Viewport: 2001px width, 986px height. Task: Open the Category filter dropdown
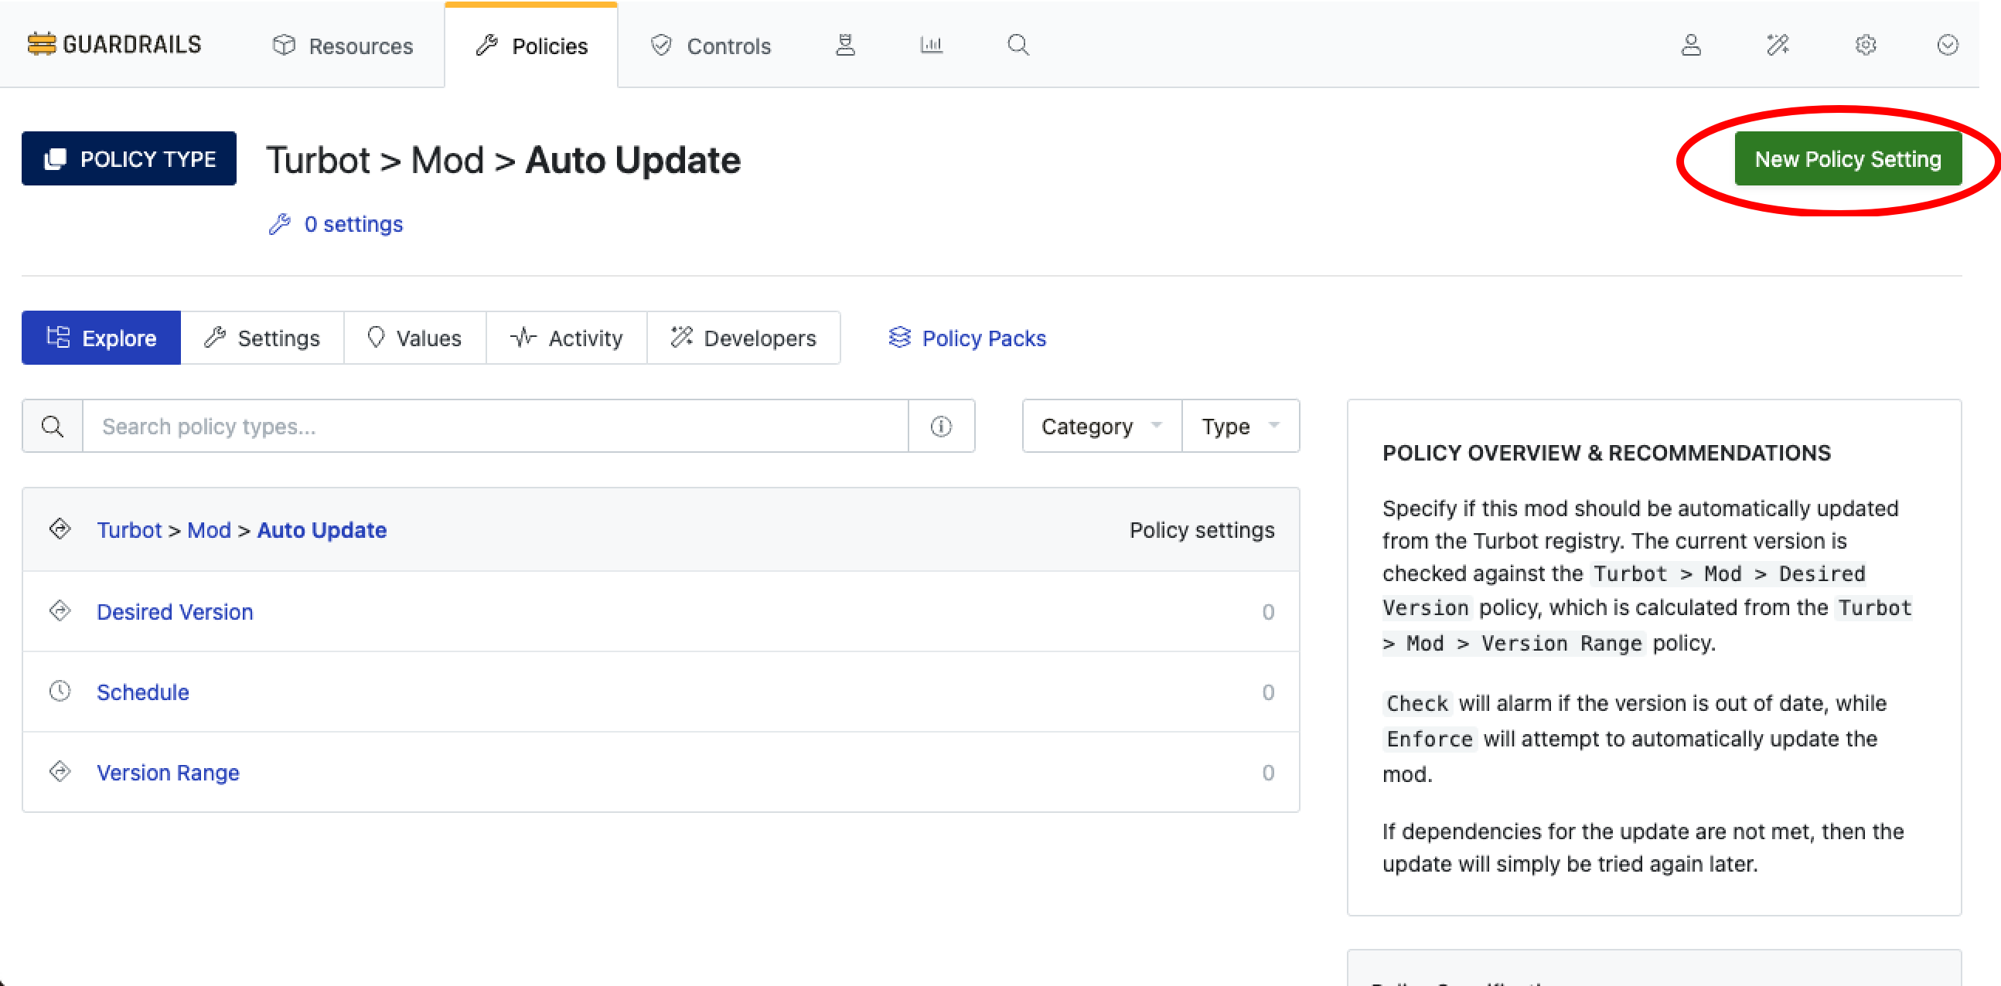pos(1100,426)
